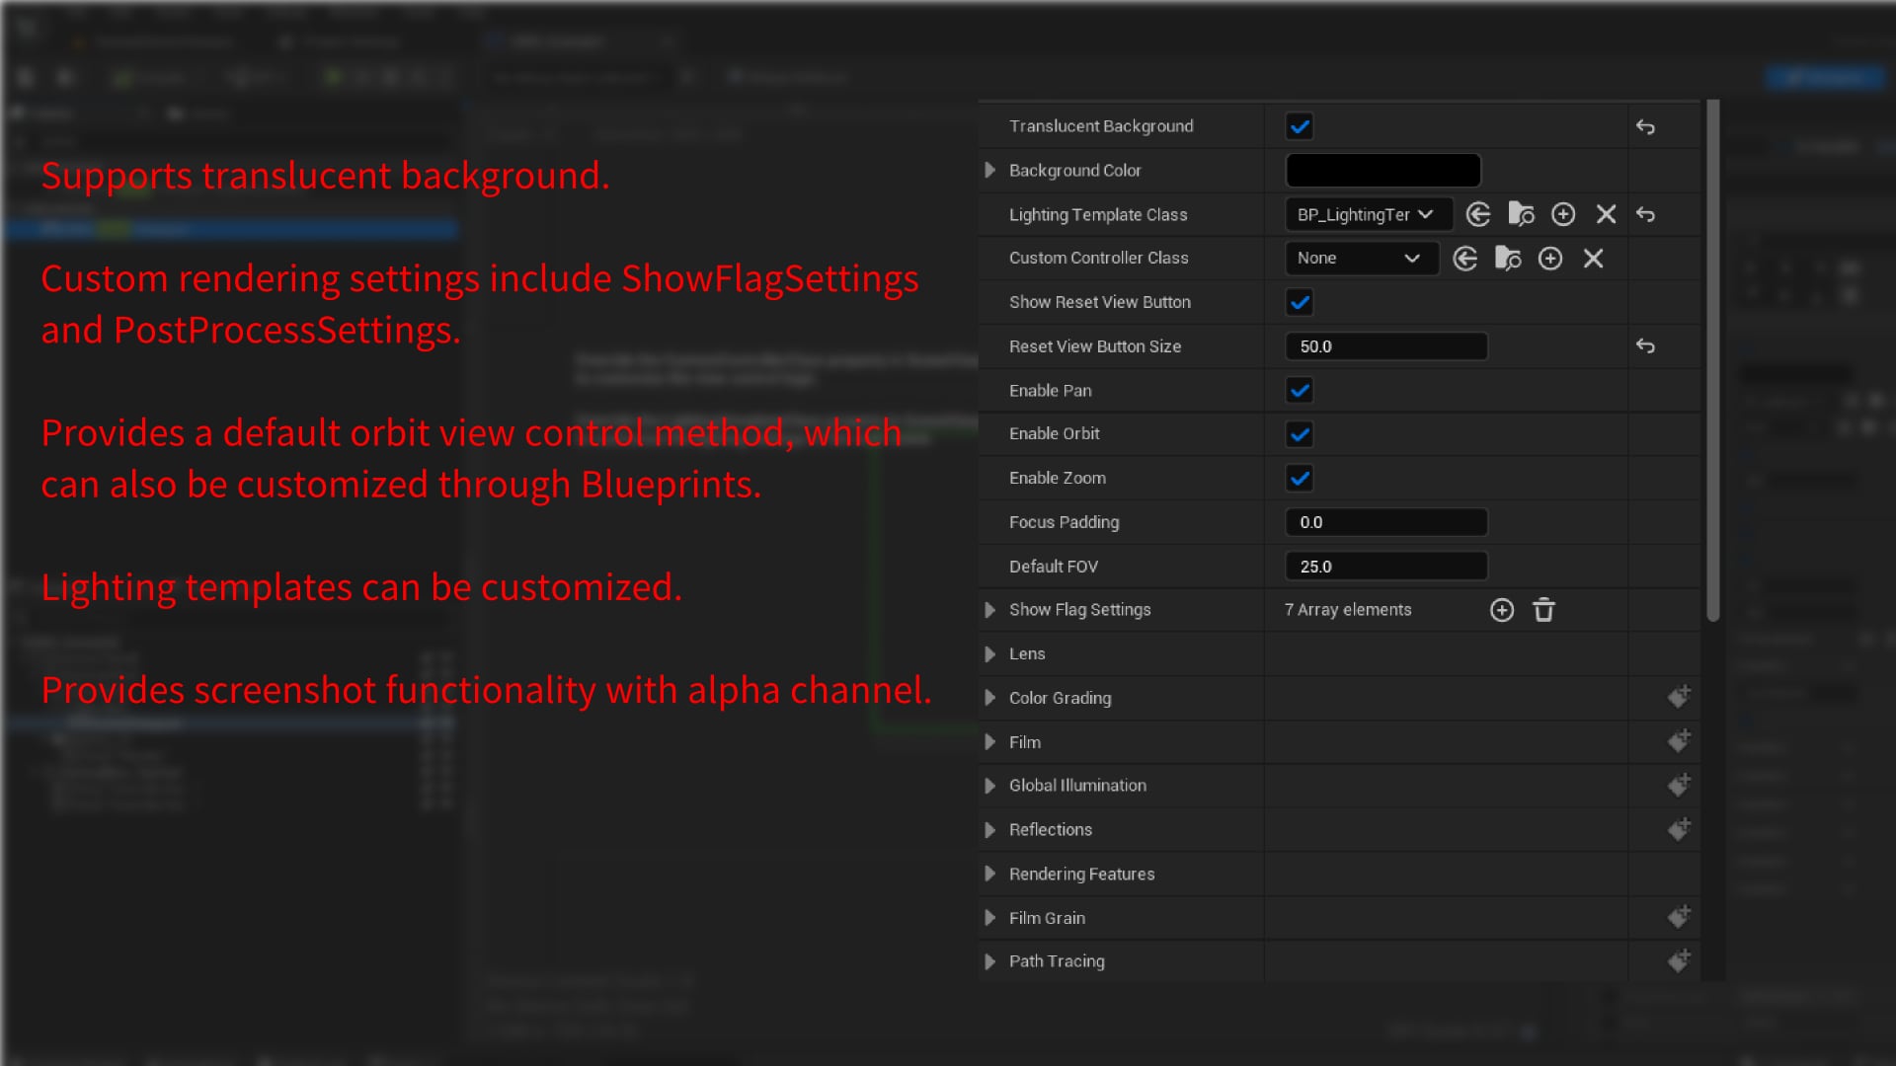Disable the Enable Pan checkbox
This screenshot has height=1066, width=1896.
tap(1300, 390)
